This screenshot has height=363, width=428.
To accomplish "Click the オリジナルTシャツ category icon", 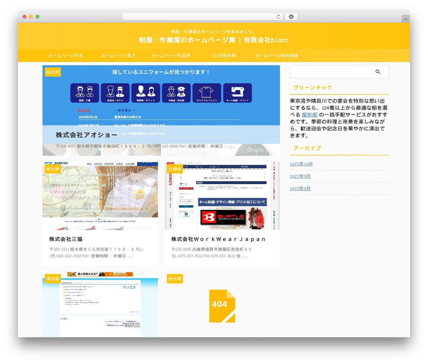I will coord(207,93).
